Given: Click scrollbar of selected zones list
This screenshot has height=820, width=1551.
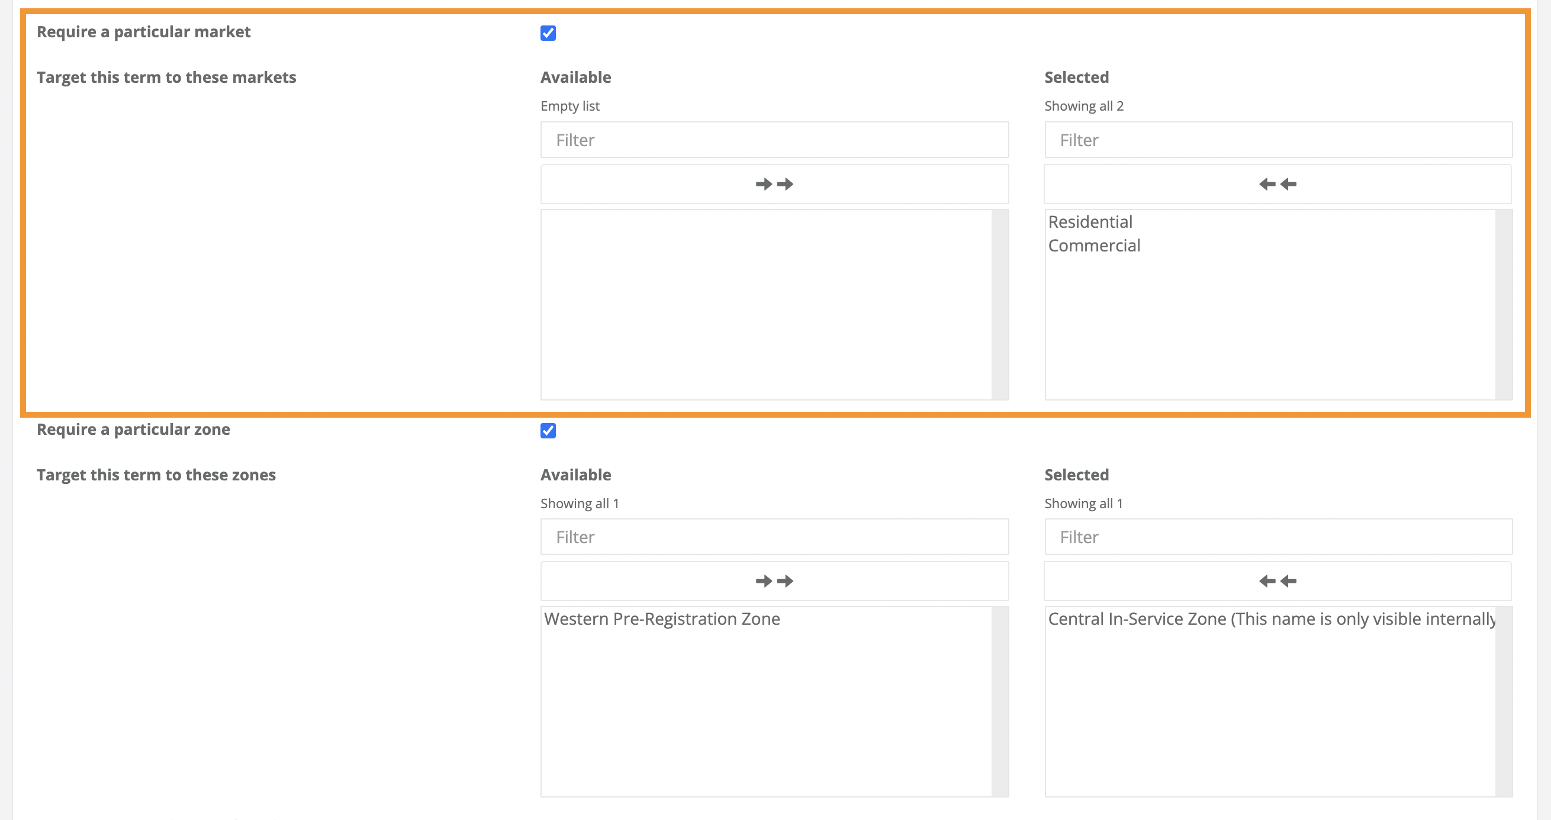Looking at the screenshot, I should point(1504,702).
